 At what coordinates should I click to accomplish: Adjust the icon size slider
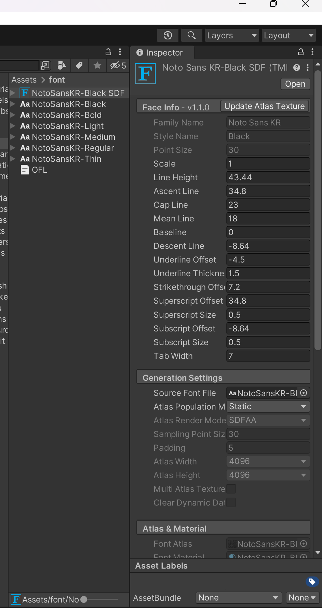click(x=84, y=599)
